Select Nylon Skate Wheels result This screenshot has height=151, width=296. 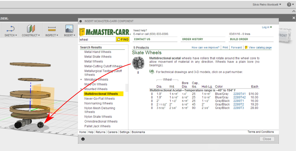pos(98,117)
